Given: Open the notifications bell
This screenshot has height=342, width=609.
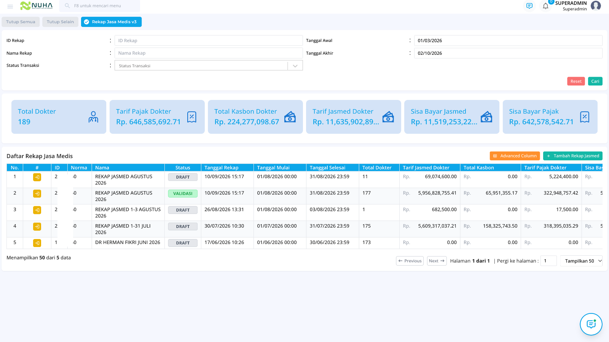Looking at the screenshot, I should [545, 6].
